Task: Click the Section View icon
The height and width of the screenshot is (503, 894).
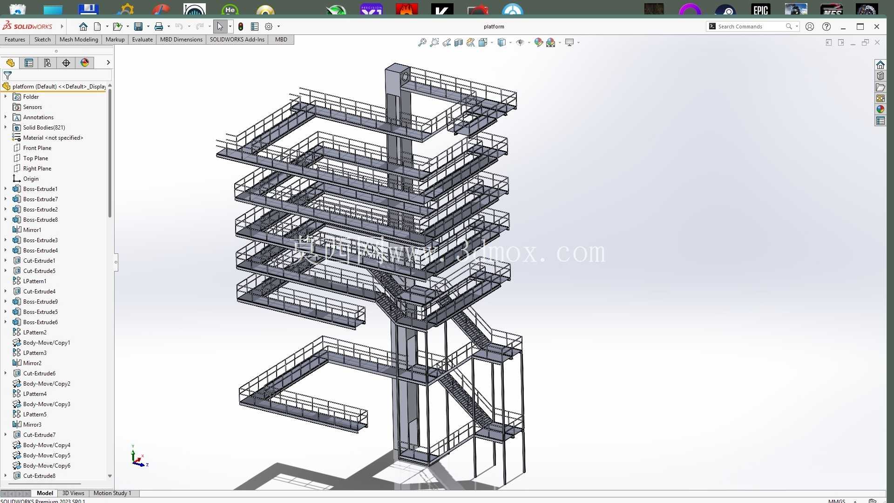Action: click(x=459, y=42)
